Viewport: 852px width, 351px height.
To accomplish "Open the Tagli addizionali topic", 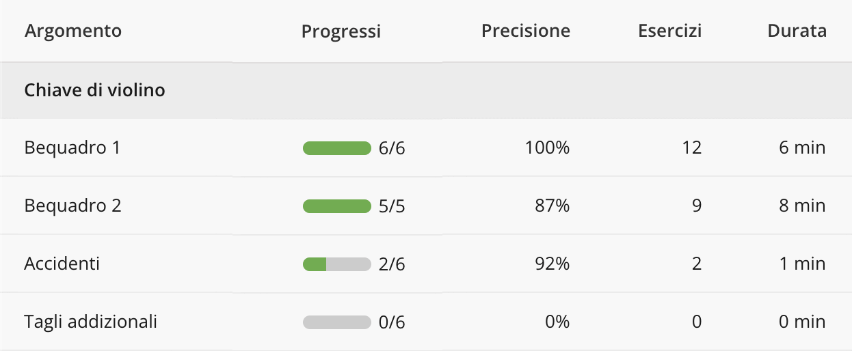I will [x=91, y=322].
